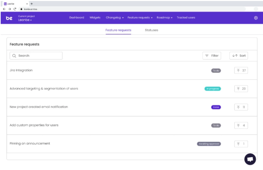
Task: Open 'Jira Integration' request
Action: click(x=21, y=70)
